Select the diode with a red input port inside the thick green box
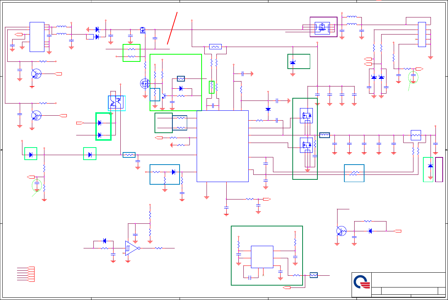Viewport: 448px width, 300px height. 99,123
